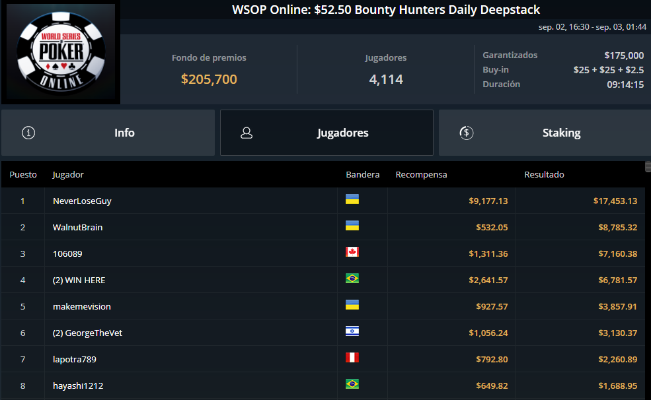This screenshot has height=400, width=651.
Task: Sort by the Puesto column header
Action: point(23,174)
